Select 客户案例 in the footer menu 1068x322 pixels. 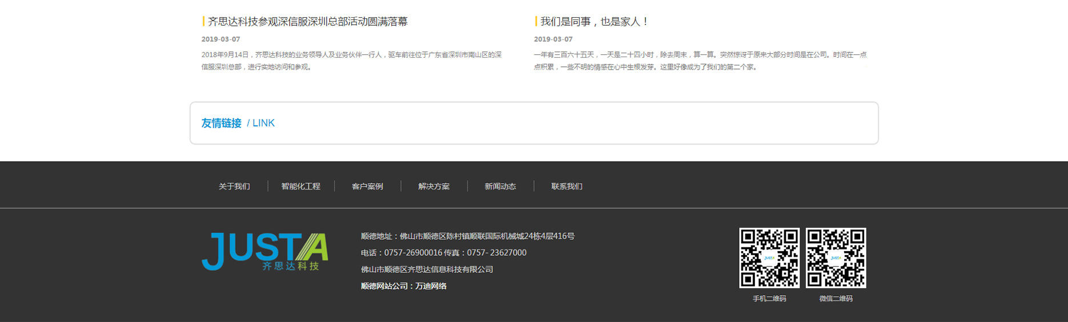(x=367, y=186)
